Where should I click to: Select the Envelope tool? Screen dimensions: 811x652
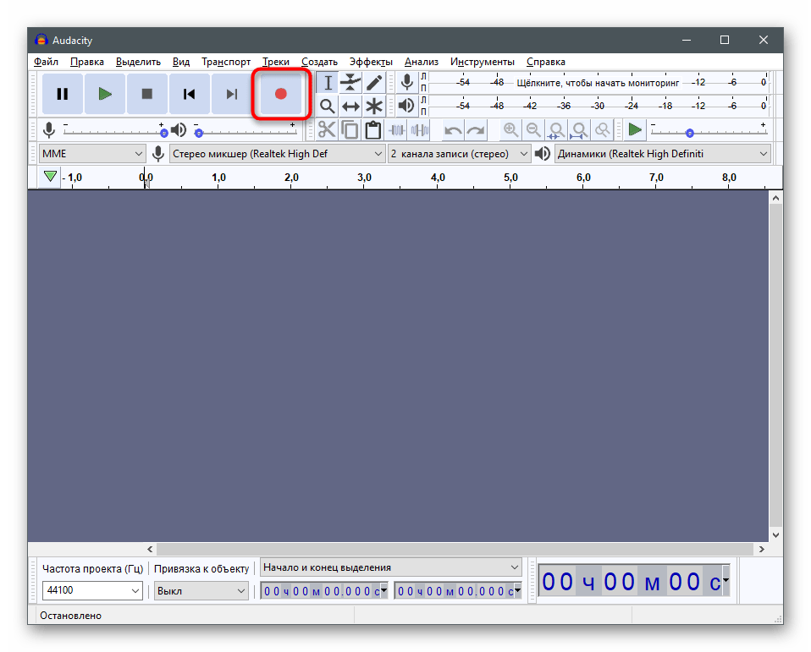pyautogui.click(x=350, y=83)
